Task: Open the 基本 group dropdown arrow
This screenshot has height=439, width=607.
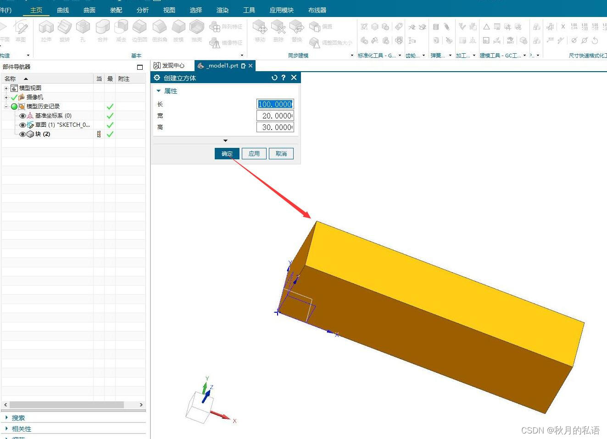Action: [242, 56]
